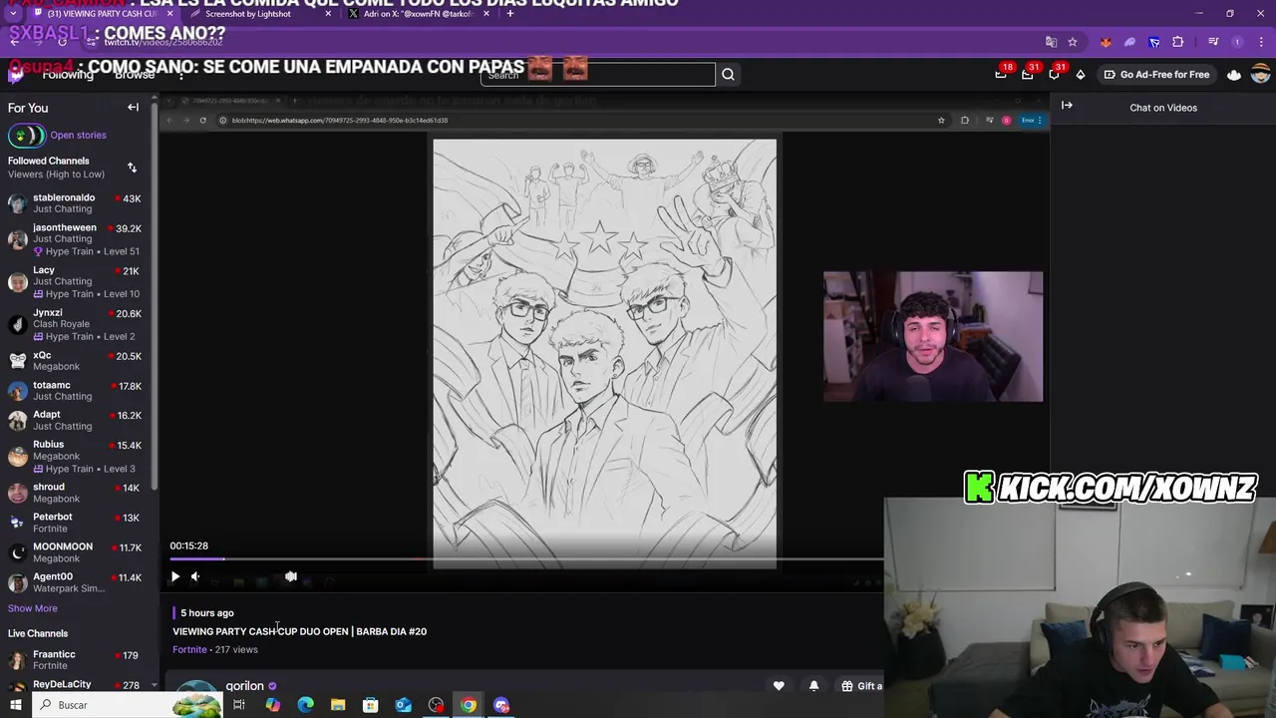Mute the video player volume
This screenshot has width=1276, height=718.
tap(195, 576)
